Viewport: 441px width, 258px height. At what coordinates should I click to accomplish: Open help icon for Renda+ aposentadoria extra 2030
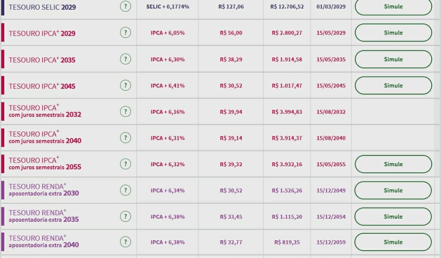(x=125, y=190)
